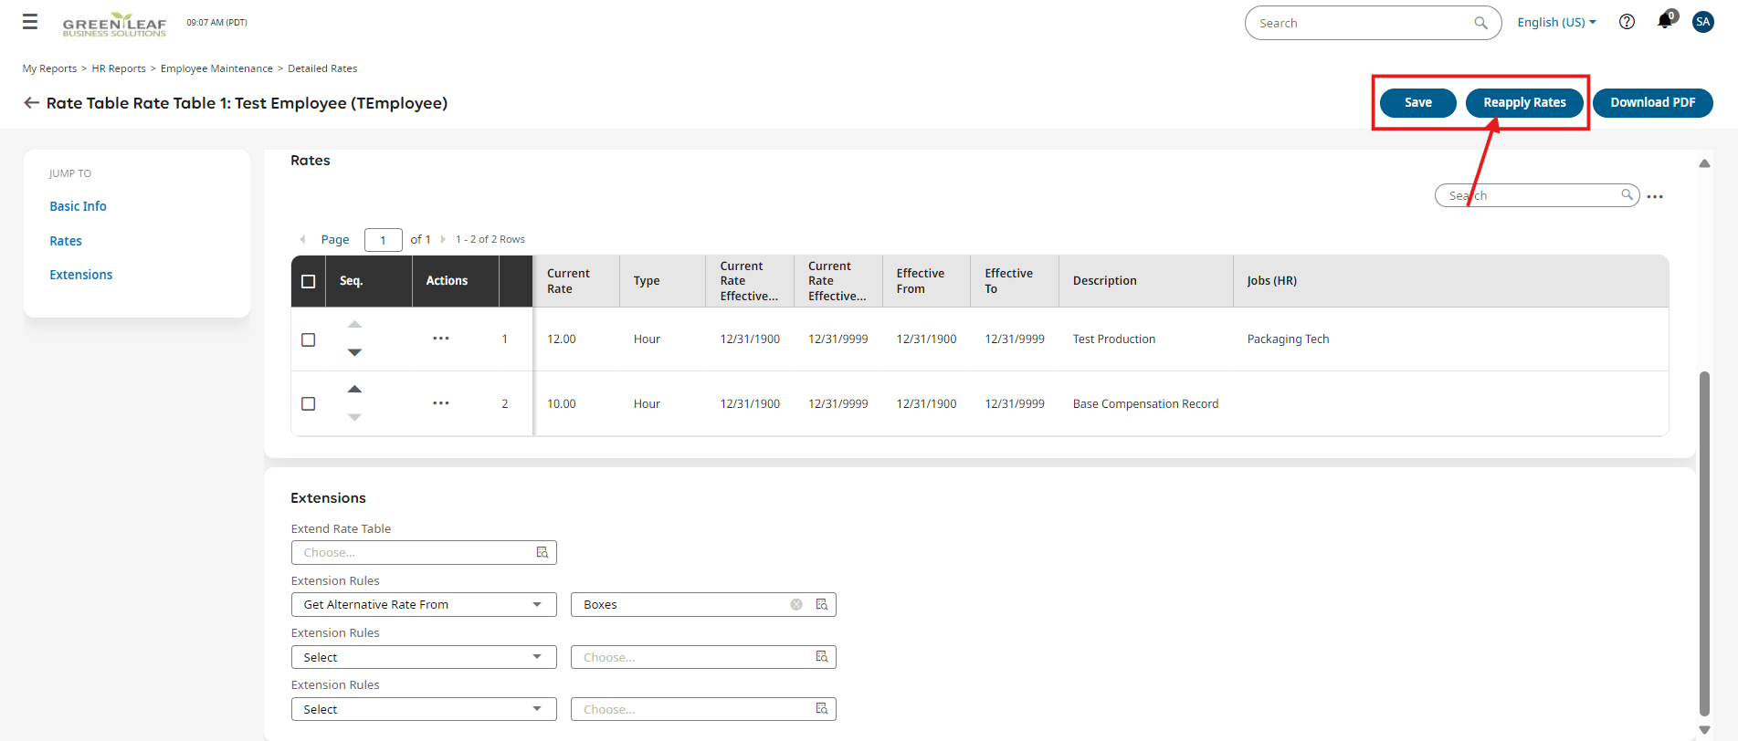Open the second Extension Rules Select dropdown

[424, 657]
